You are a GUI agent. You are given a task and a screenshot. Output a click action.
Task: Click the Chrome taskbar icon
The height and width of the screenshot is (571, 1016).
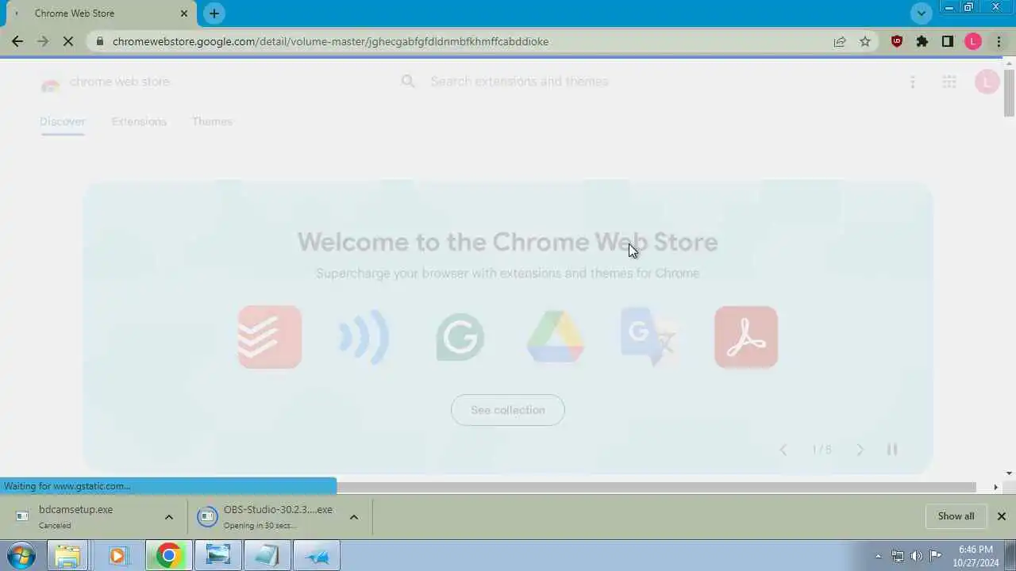[x=167, y=556]
